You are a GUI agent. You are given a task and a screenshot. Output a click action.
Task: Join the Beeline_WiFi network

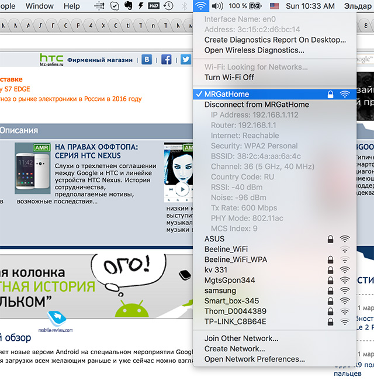(x=275, y=250)
